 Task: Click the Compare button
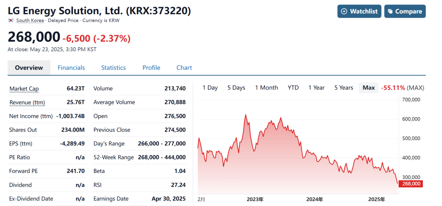click(x=404, y=11)
